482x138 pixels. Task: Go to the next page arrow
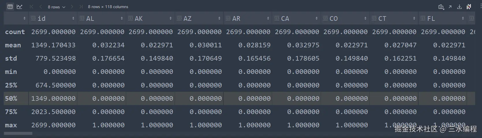click(72, 7)
